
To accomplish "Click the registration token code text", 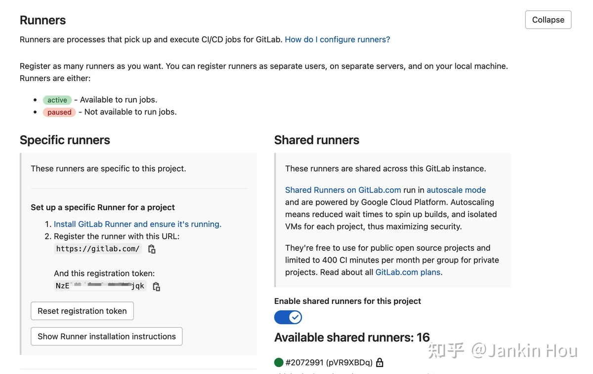I will pos(100,286).
